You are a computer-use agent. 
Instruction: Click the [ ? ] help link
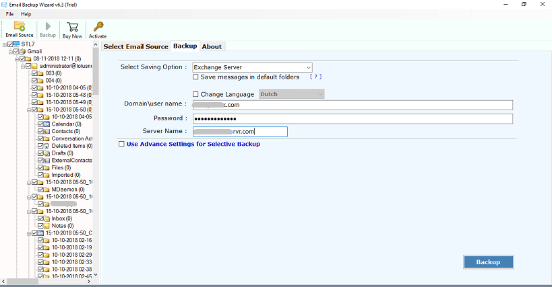click(316, 77)
